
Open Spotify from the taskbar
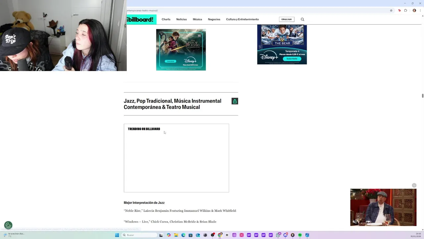[x=300, y=235]
